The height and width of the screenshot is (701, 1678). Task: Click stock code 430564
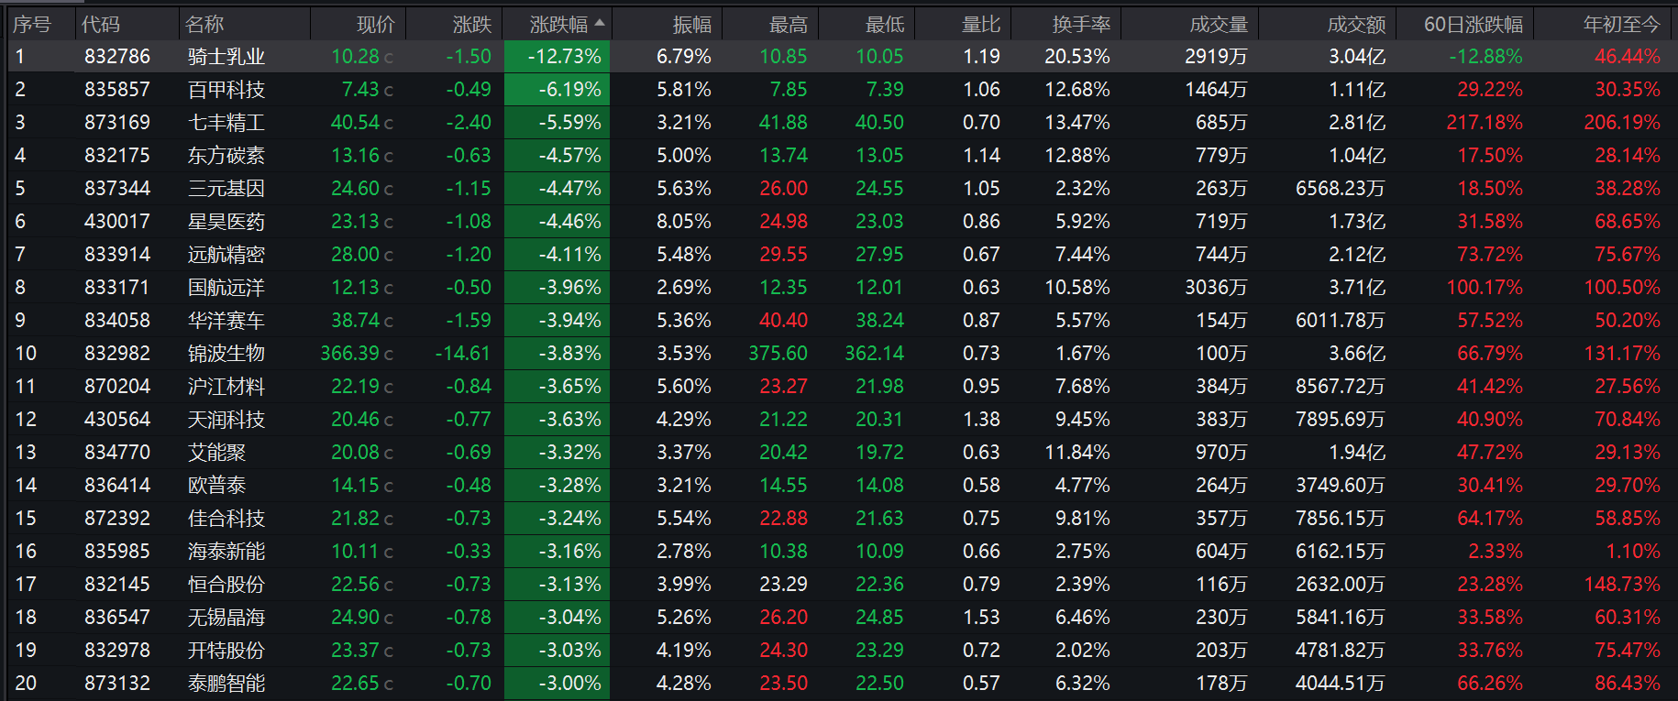(x=117, y=420)
